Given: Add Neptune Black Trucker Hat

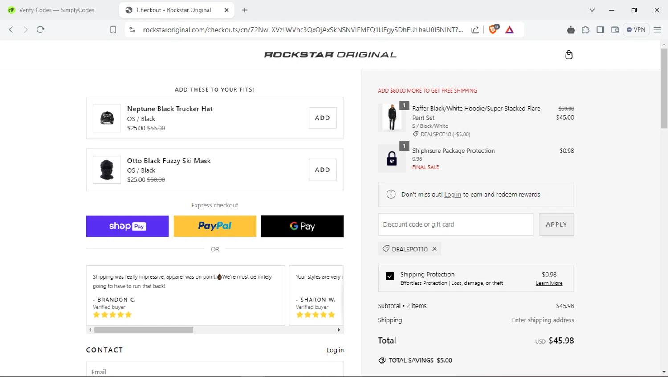Looking at the screenshot, I should [322, 118].
